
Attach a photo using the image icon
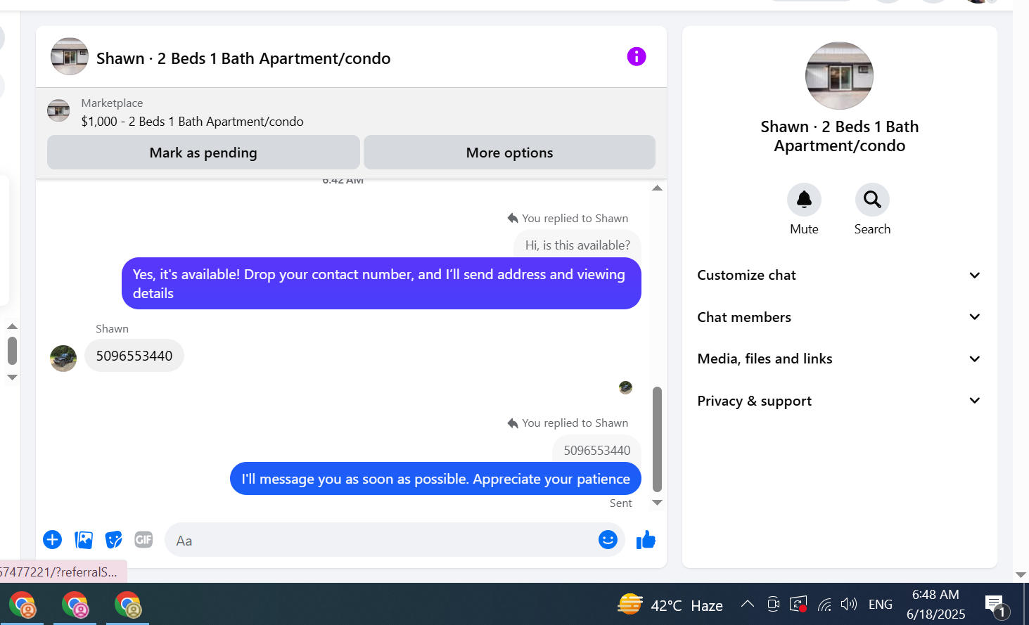point(84,540)
